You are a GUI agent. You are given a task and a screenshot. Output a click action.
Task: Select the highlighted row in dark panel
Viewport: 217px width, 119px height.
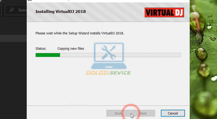point(13,38)
